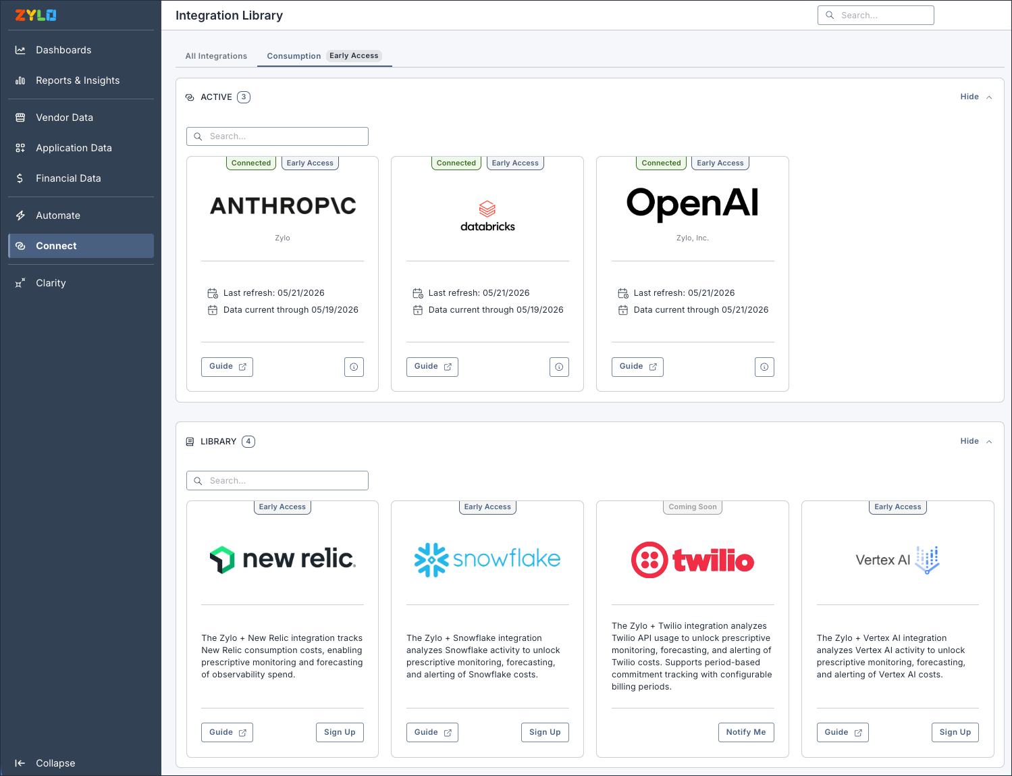Click Twilio Coming Soon badge
Screen dimensions: 1012x776
pyautogui.click(x=693, y=507)
